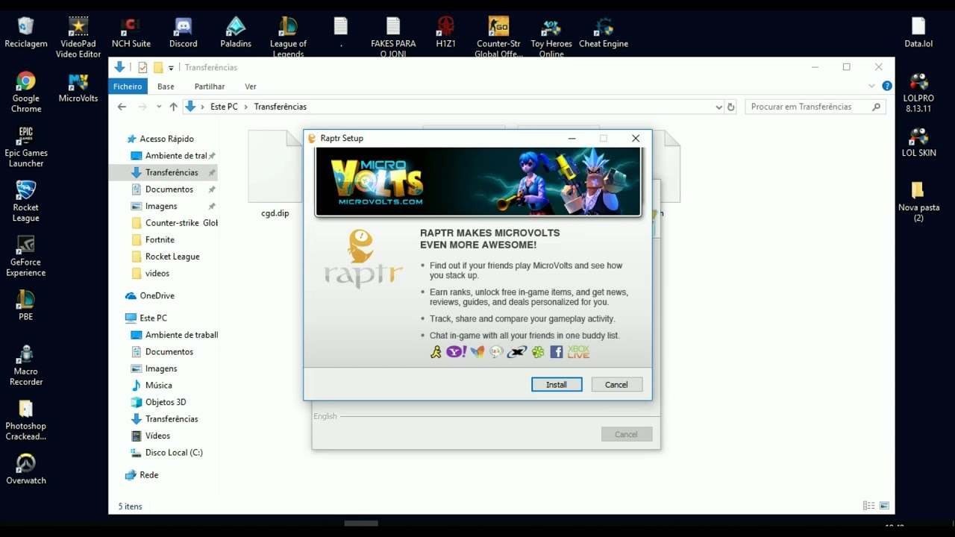Click into the Procurar em Transferências search box
The height and width of the screenshot is (537, 955).
click(x=816, y=107)
